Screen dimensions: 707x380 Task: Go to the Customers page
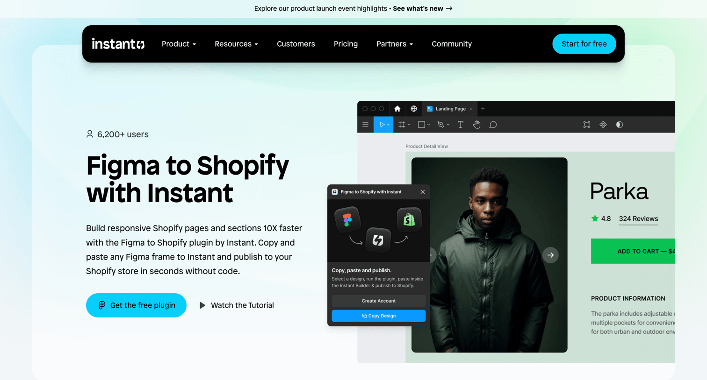[x=296, y=44]
